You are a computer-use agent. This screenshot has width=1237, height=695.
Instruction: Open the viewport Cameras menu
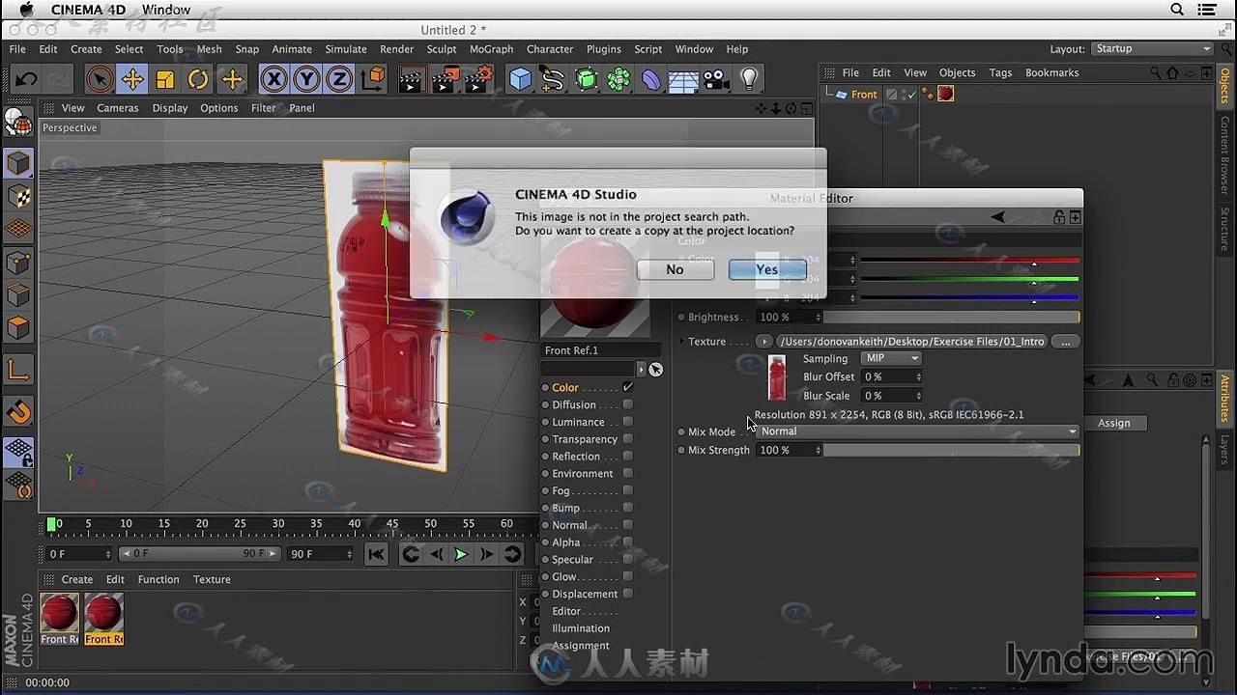pyautogui.click(x=117, y=108)
